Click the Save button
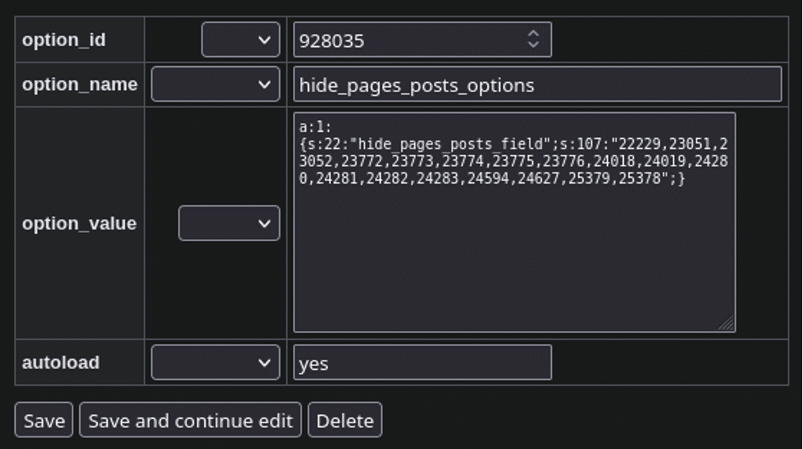Image resolution: width=803 pixels, height=449 pixels. 44,419
